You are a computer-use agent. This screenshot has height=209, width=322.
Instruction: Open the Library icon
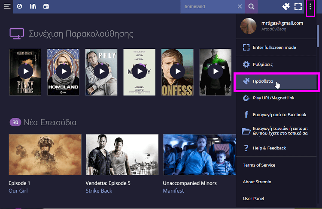pos(33,6)
